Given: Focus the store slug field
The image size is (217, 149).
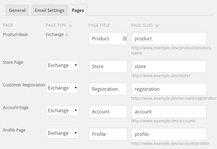Looking at the screenshot, I should [169, 66].
